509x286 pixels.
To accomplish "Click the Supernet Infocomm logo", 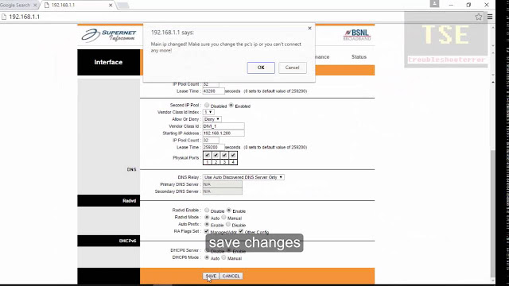I will click(x=109, y=35).
